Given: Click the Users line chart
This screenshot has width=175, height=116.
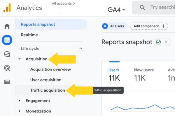Looking at the screenshot, I should [x=142, y=107].
